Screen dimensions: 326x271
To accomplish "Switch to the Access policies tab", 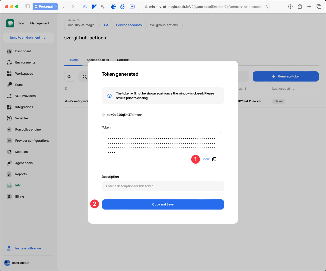I will pos(98,60).
